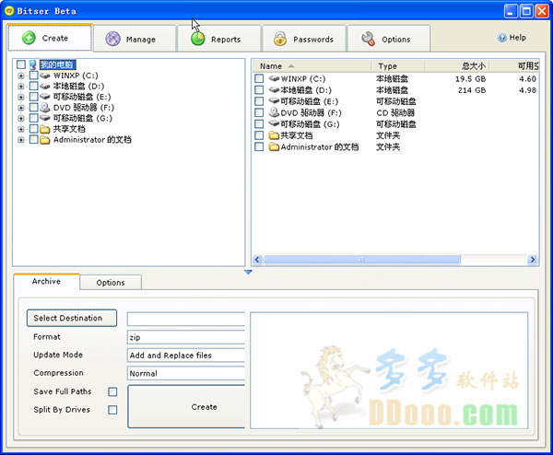Click shared documents folder icon in tree
553x455 pixels.
point(45,129)
